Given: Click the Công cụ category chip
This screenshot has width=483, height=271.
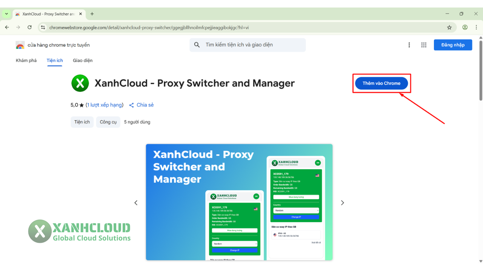Looking at the screenshot, I should click(x=108, y=122).
